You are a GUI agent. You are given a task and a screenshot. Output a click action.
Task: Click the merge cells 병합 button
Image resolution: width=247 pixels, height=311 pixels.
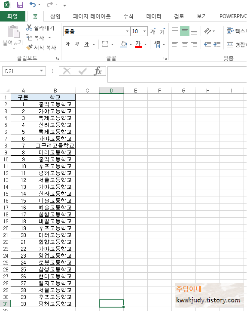click(237, 44)
